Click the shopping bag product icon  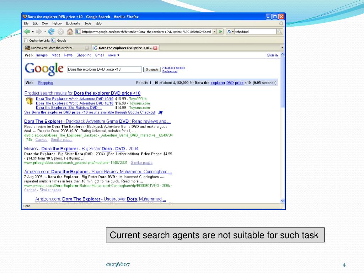29,101
